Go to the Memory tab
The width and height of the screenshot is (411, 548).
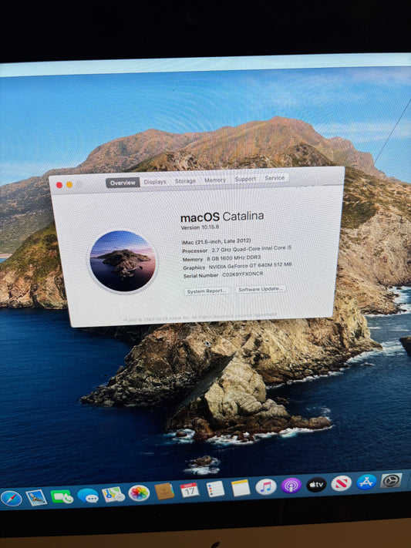[215, 180]
